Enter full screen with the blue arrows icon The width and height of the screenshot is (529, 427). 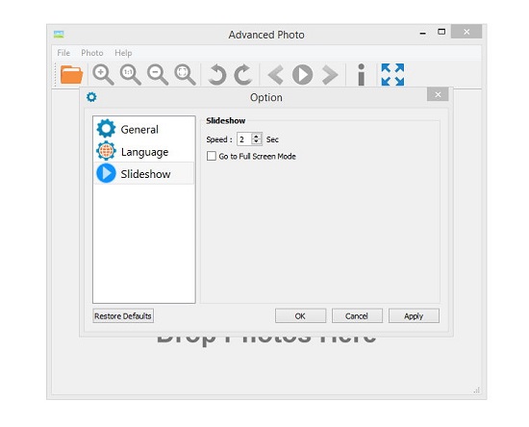pyautogui.click(x=392, y=75)
